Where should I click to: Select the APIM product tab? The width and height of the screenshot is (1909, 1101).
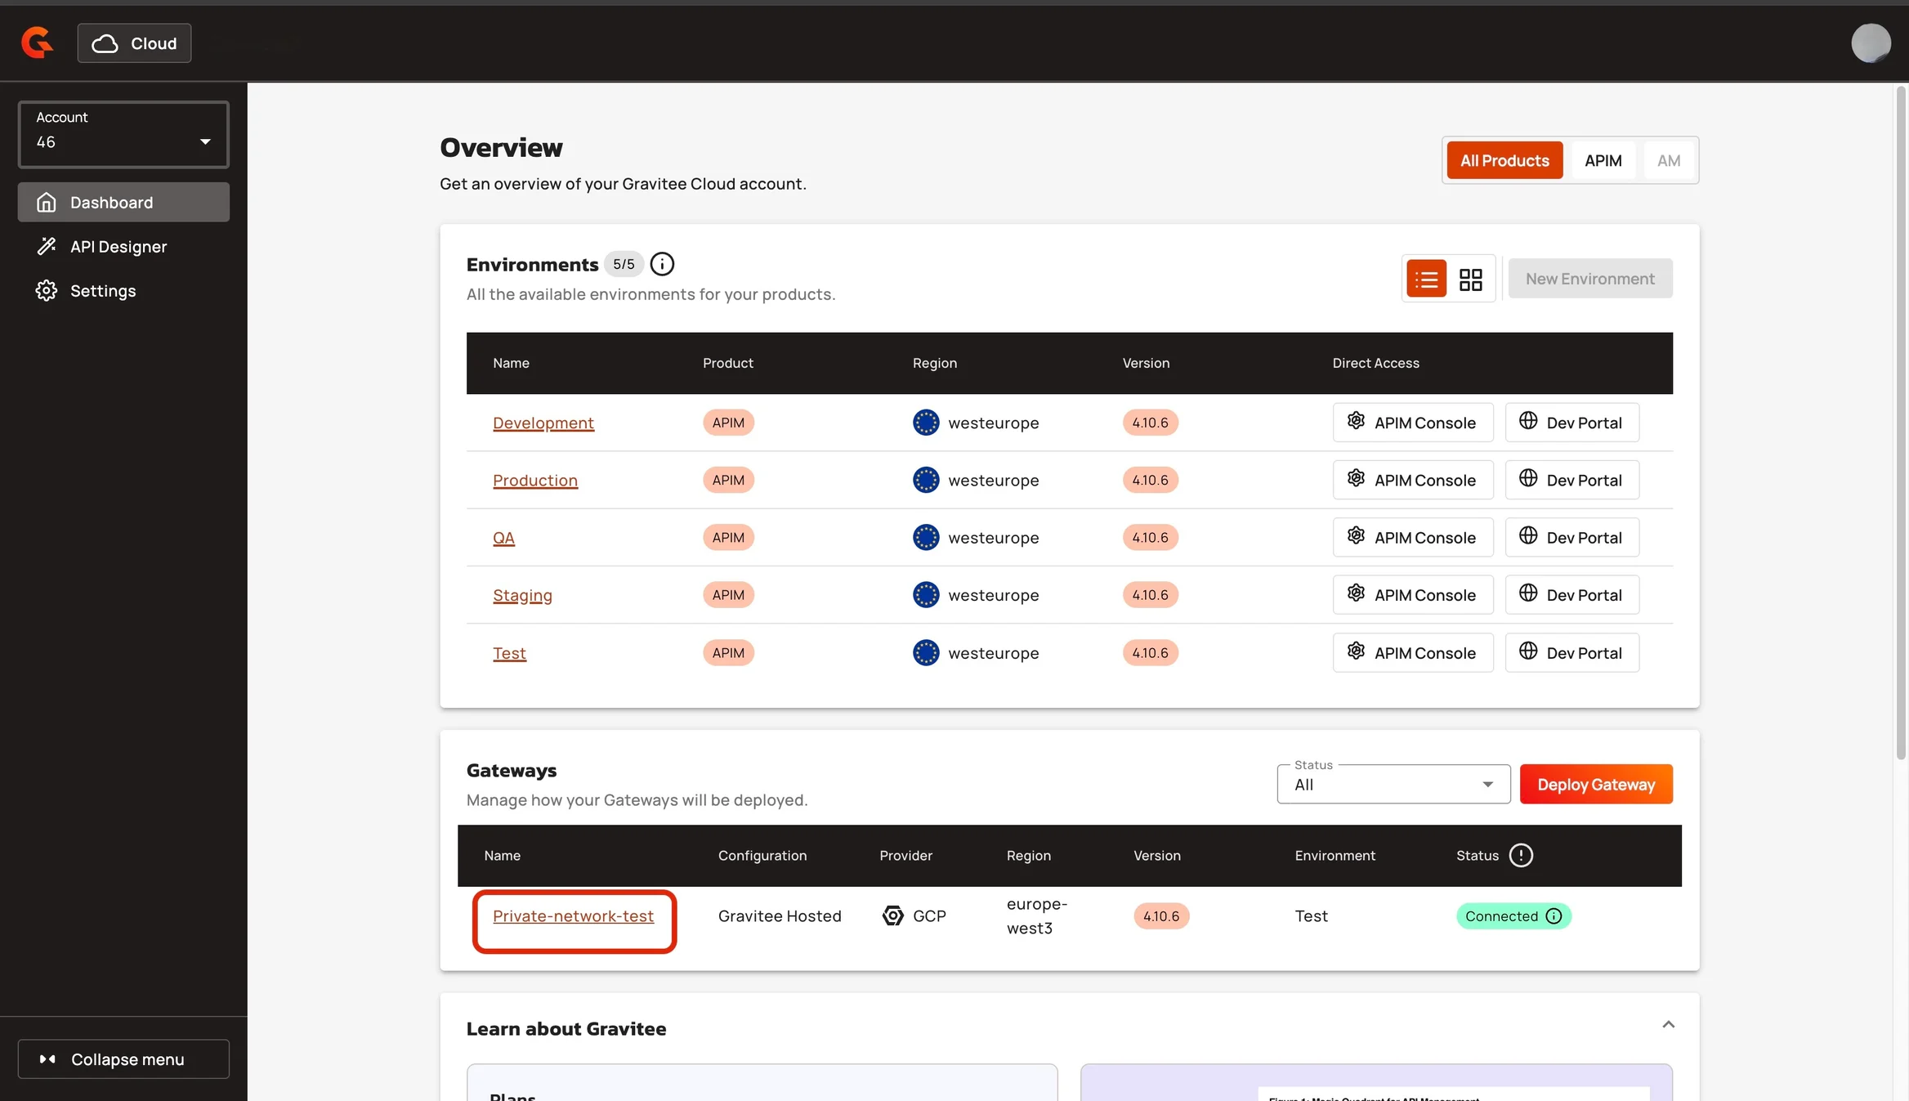[1603, 160]
